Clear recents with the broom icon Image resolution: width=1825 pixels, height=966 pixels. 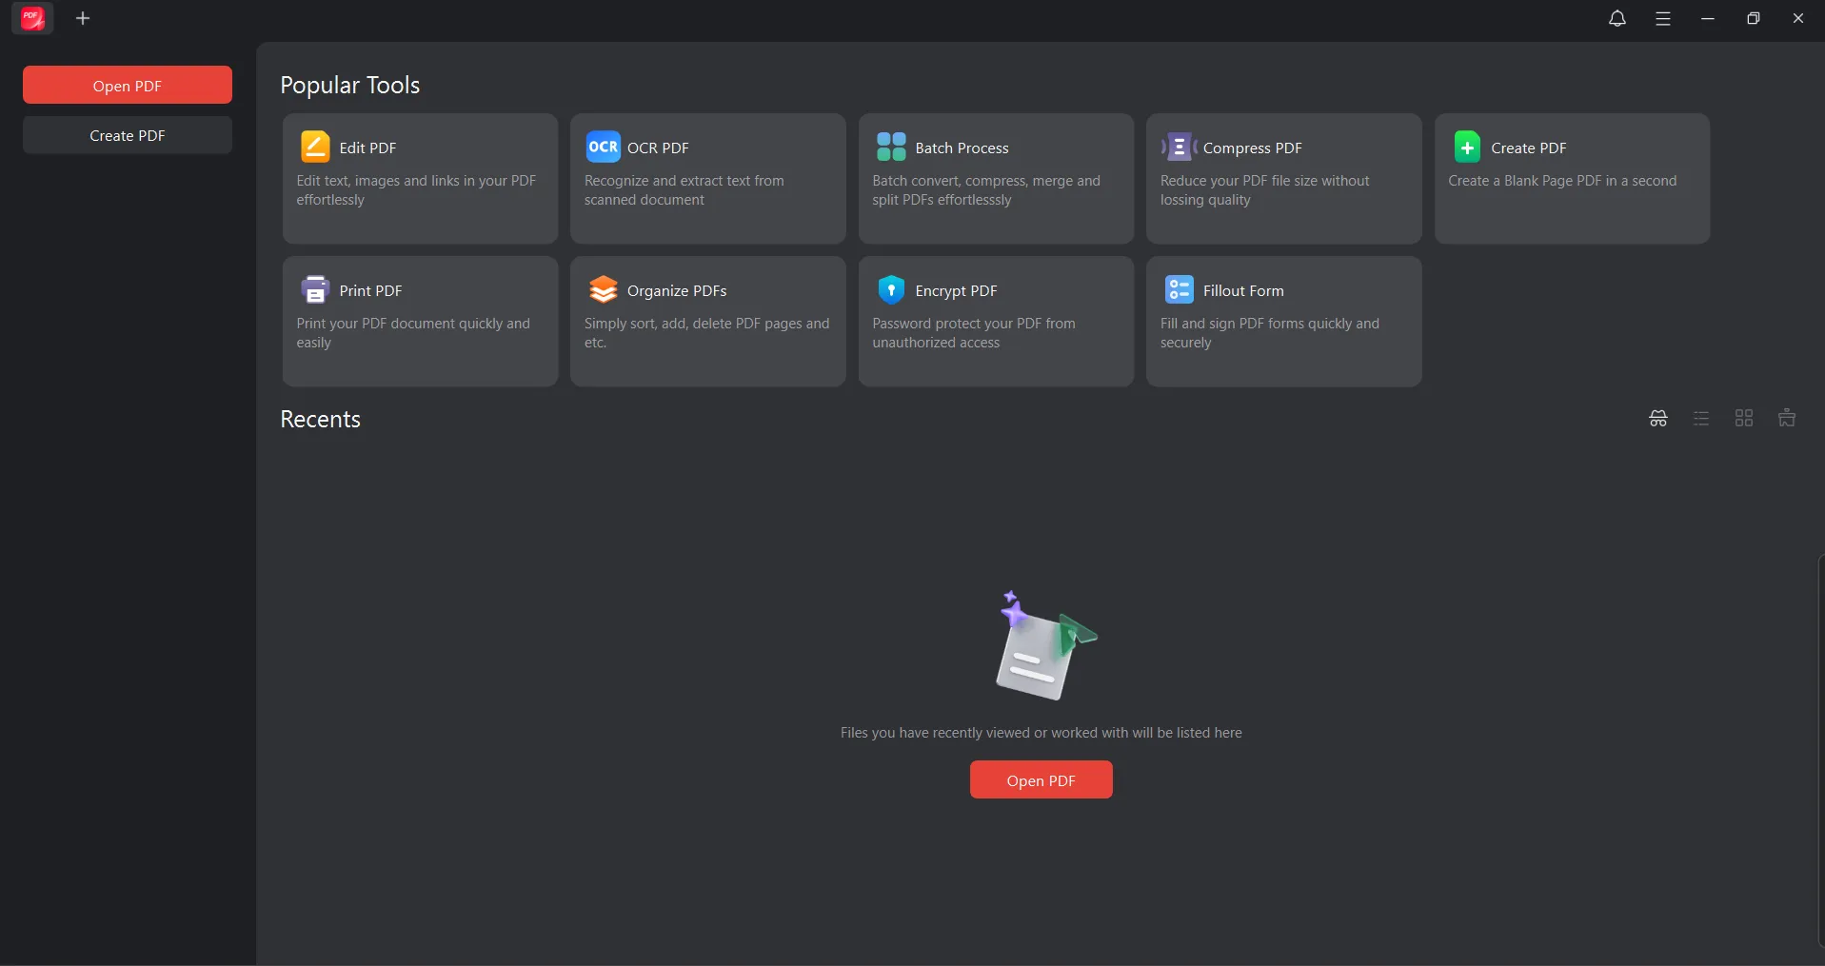[x=1787, y=418]
